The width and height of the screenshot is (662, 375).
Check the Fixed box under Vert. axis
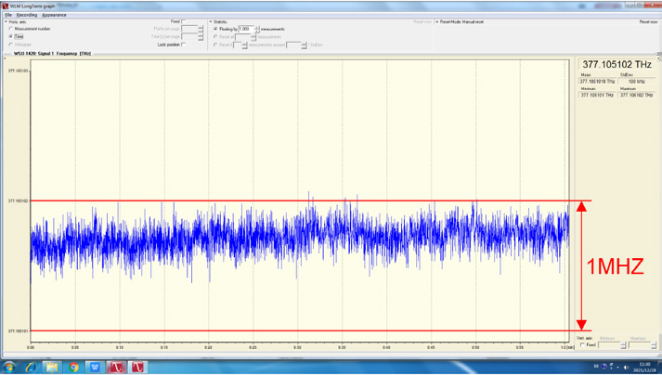pyautogui.click(x=583, y=344)
